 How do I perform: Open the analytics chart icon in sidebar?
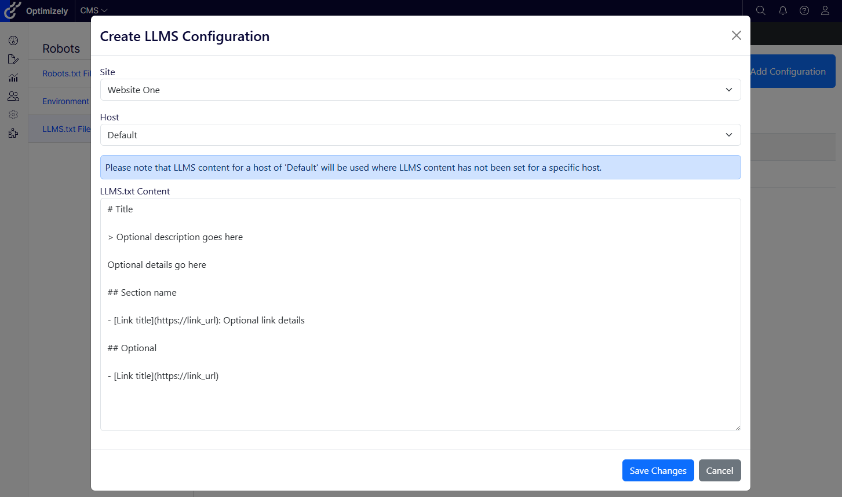(x=13, y=78)
